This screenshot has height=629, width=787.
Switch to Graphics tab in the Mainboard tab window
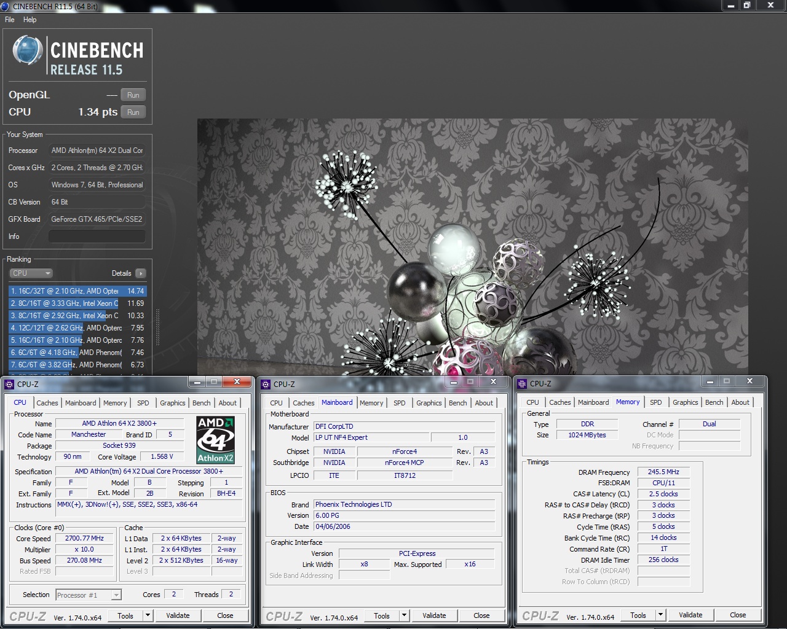(429, 403)
